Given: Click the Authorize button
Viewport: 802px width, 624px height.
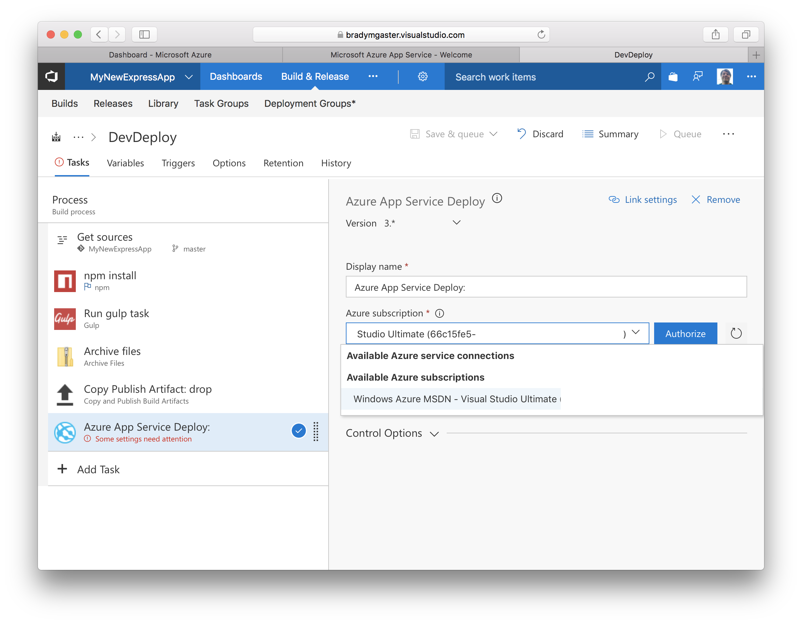Looking at the screenshot, I should coord(685,333).
